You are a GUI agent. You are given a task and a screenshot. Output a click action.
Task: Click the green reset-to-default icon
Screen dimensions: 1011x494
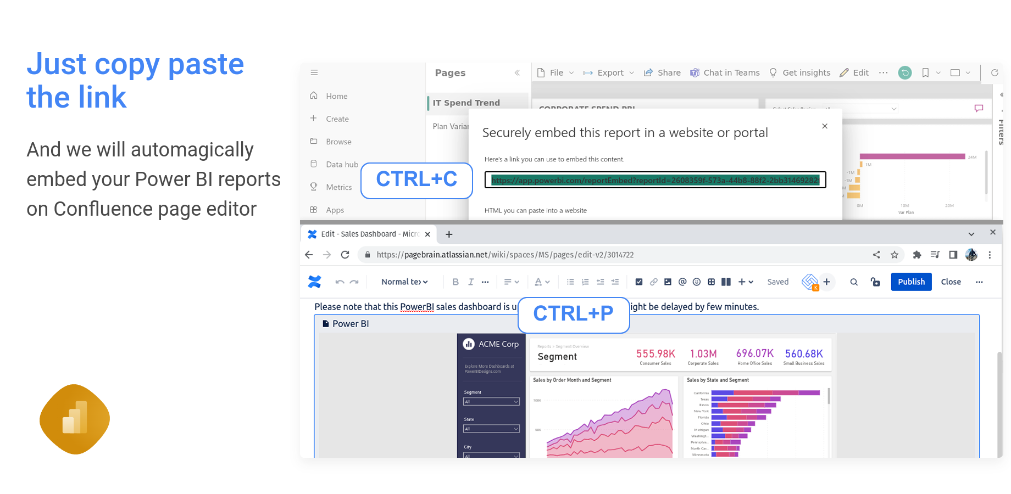tap(905, 72)
